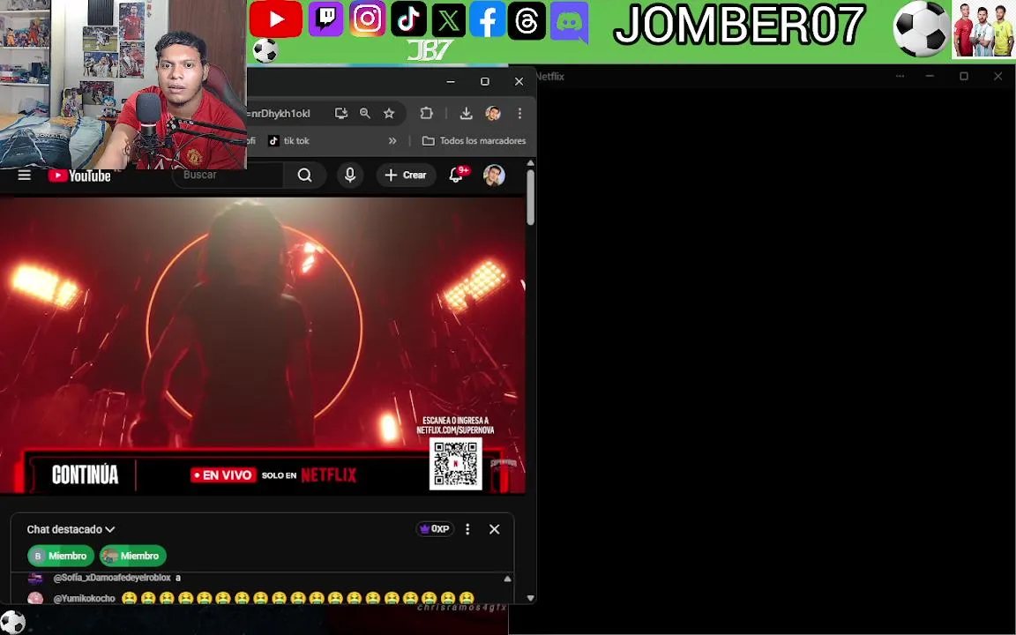Go to YouTube home via logo

coord(79,176)
